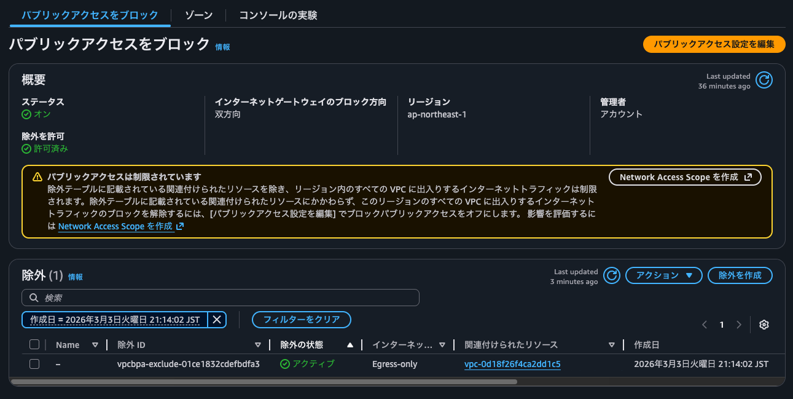Screen dimensions: 793x399
Task: Open the アクション dropdown menu
Action: (663, 275)
